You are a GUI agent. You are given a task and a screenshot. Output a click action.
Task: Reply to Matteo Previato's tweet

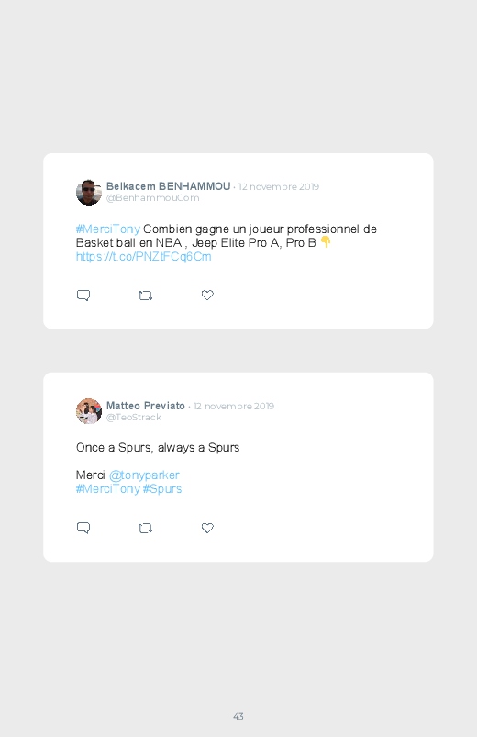83,528
